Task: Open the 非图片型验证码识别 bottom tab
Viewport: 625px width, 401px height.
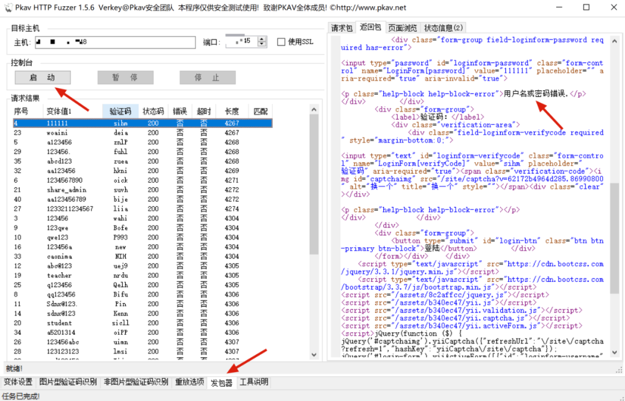Action: (136, 383)
